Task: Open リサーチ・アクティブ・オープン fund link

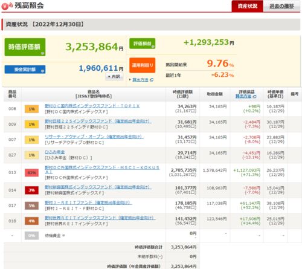Action: click(94, 137)
